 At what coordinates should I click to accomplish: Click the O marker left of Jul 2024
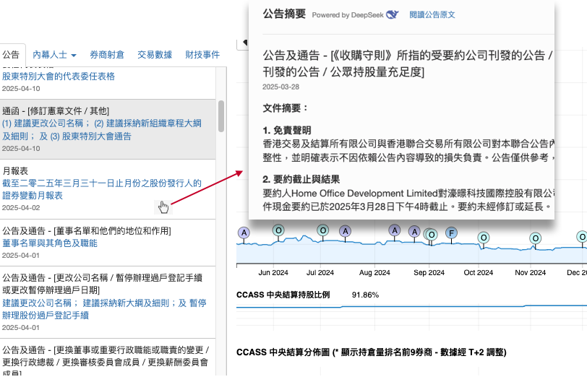coord(278,230)
